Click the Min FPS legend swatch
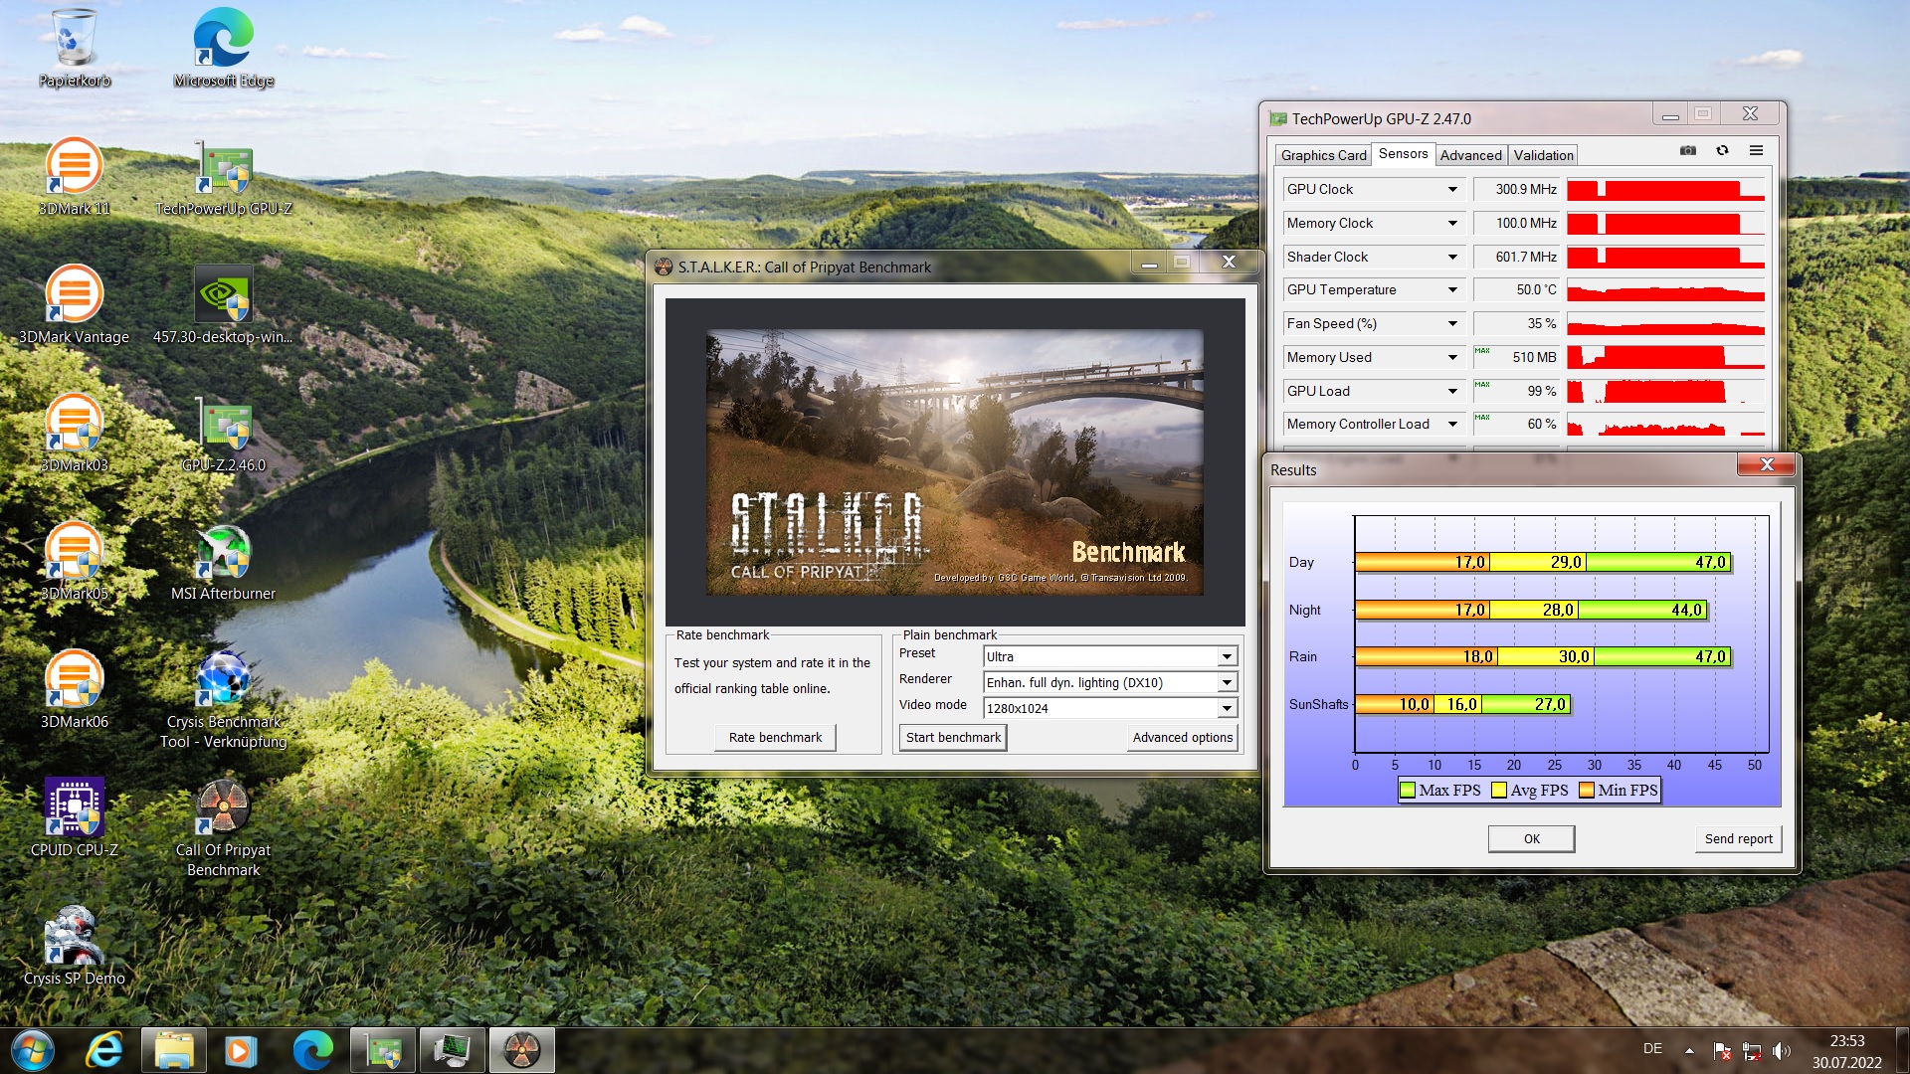1910x1074 pixels. (1587, 791)
